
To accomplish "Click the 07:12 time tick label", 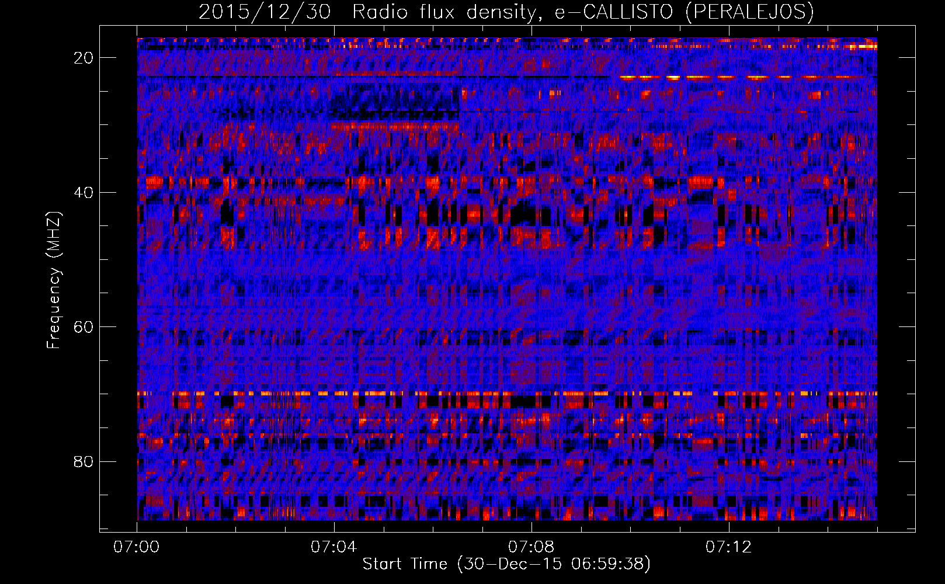I will click(x=729, y=547).
